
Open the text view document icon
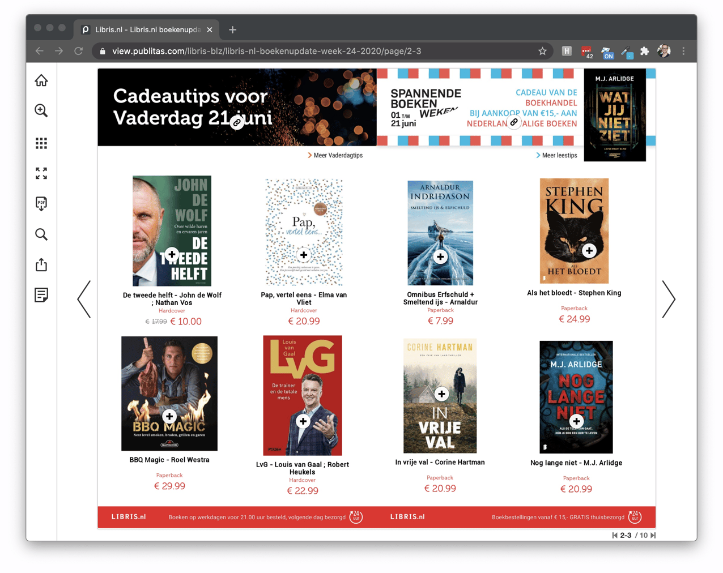(41, 295)
